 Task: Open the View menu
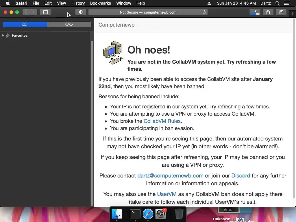click(x=61, y=3)
